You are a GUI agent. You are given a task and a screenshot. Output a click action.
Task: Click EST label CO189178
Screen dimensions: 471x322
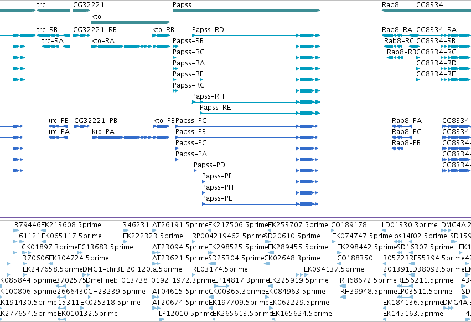tap(349, 225)
